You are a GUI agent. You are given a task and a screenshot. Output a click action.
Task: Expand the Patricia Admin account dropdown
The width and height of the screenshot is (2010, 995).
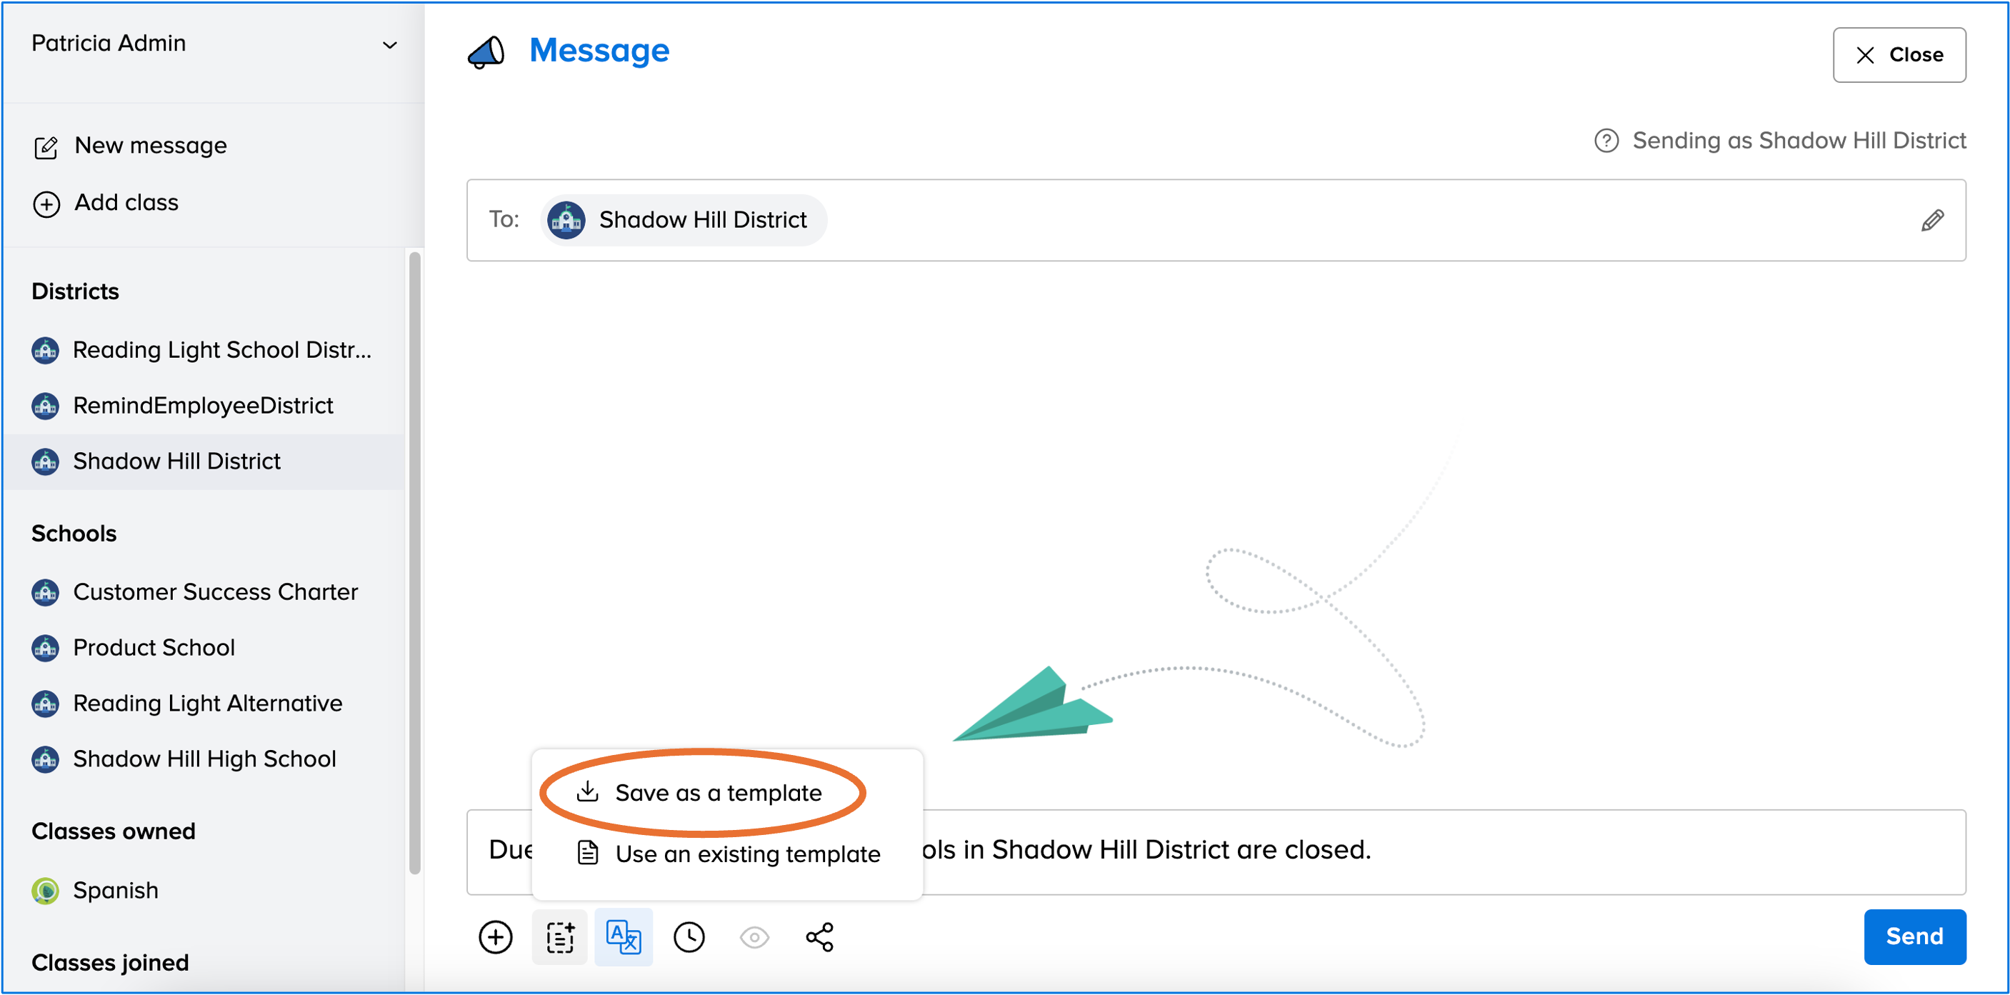[389, 44]
